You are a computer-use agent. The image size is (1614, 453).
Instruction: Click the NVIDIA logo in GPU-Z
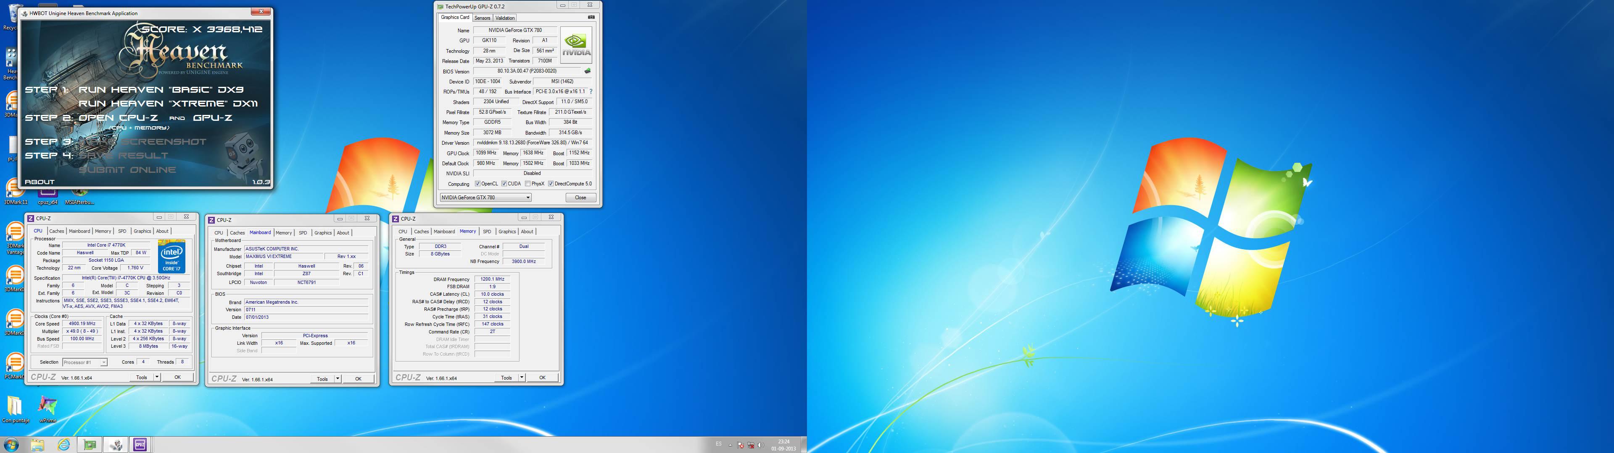(x=576, y=45)
